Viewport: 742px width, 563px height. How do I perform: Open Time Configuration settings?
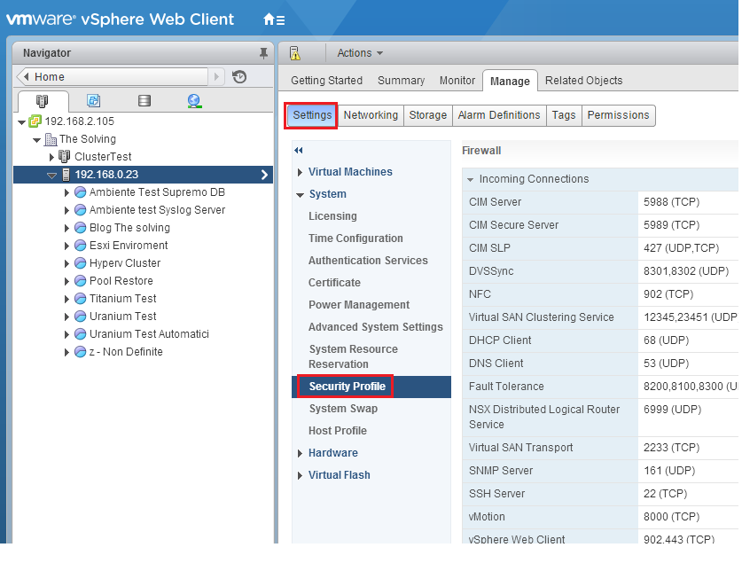(x=355, y=238)
